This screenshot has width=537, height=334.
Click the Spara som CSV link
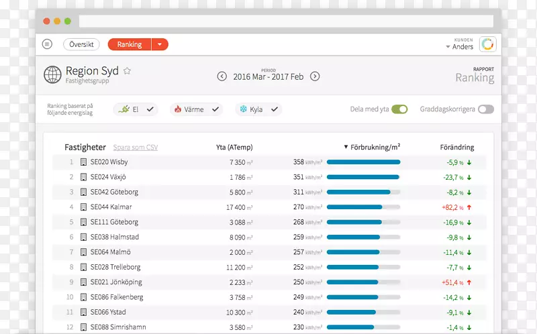pos(136,148)
